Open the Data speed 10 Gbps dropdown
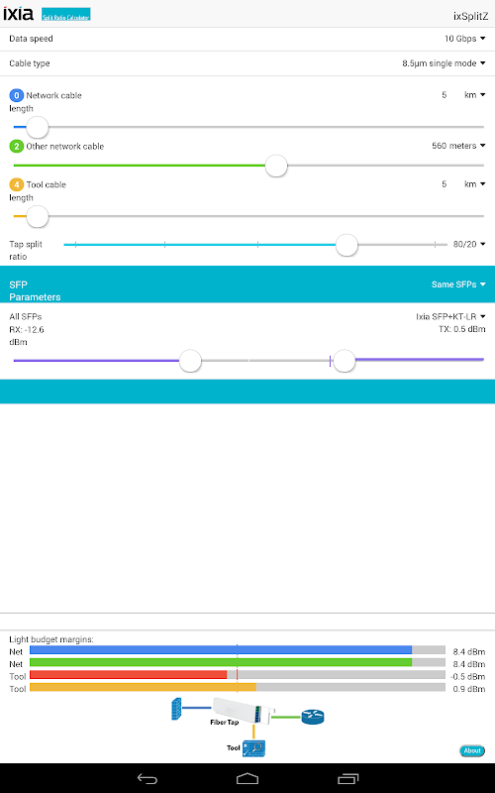This screenshot has height=793, width=495. pyautogui.click(x=464, y=39)
